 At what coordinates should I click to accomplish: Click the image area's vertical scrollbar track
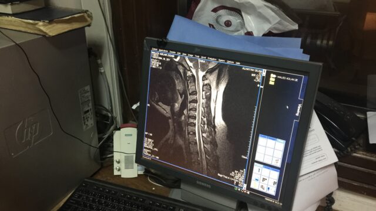tap(254, 129)
